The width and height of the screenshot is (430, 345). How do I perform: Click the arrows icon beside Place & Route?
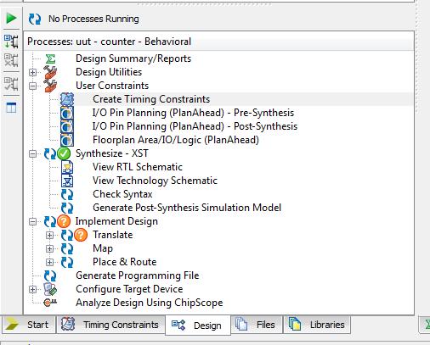[67, 262]
